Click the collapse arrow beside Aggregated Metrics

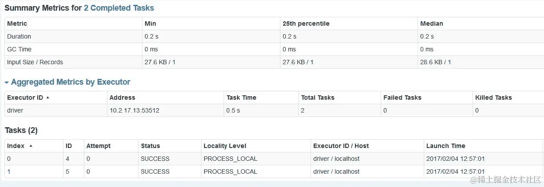(x=7, y=82)
